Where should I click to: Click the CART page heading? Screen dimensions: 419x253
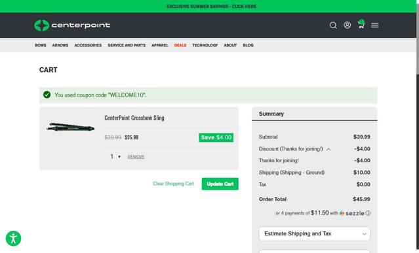click(x=48, y=70)
